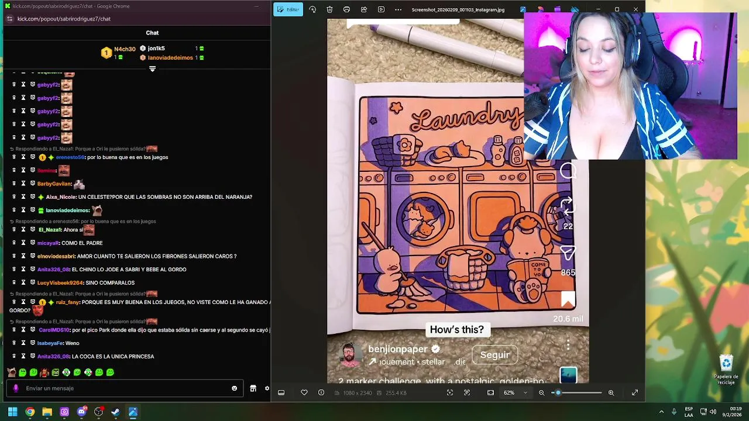Image resolution: width=749 pixels, height=421 pixels.
Task: Click the zoom in magnifier in Photos
Action: pyautogui.click(x=611, y=393)
